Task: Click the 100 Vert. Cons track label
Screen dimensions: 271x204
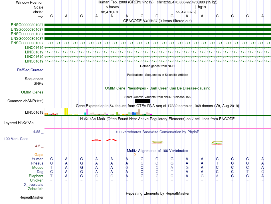Action: pos(16,139)
